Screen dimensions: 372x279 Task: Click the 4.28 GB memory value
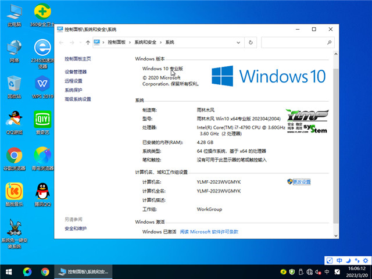[x=205, y=142]
